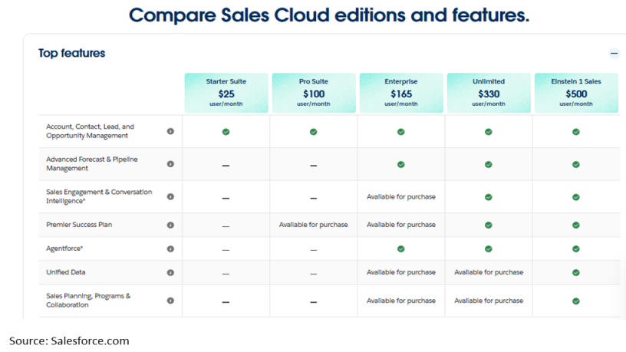Click Einstein 1 Sales checkmark for Advanced Forecast

[575, 164]
